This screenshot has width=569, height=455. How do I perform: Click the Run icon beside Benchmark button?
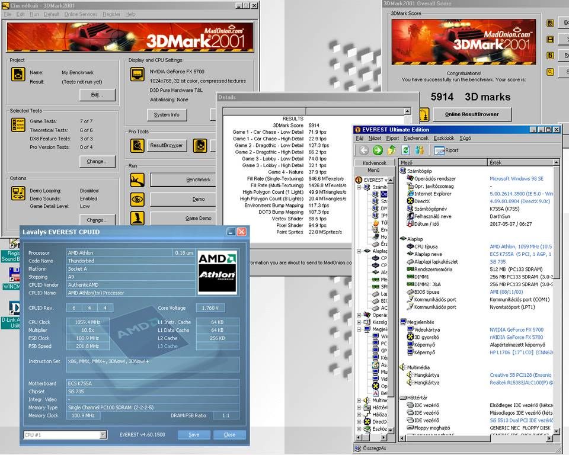137,180
